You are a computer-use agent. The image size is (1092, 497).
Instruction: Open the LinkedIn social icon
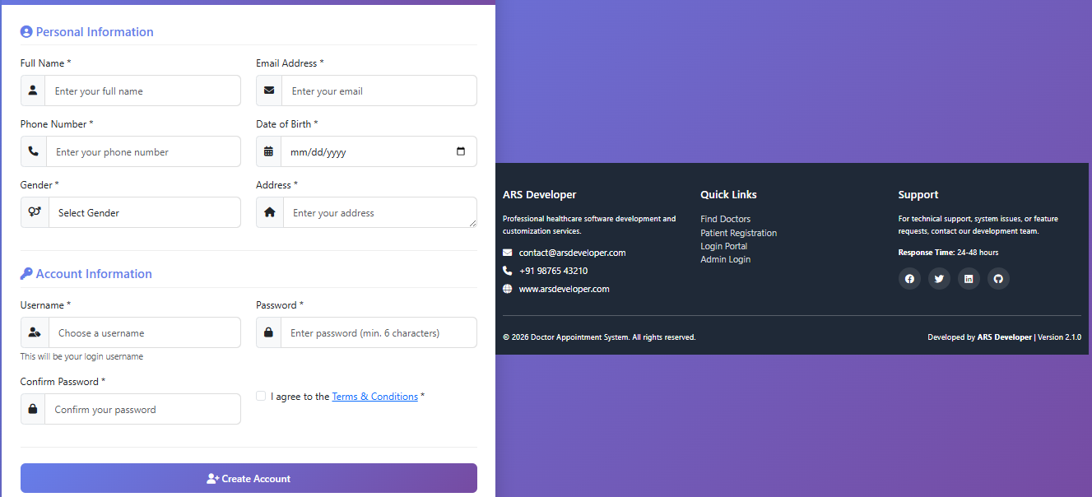[969, 279]
